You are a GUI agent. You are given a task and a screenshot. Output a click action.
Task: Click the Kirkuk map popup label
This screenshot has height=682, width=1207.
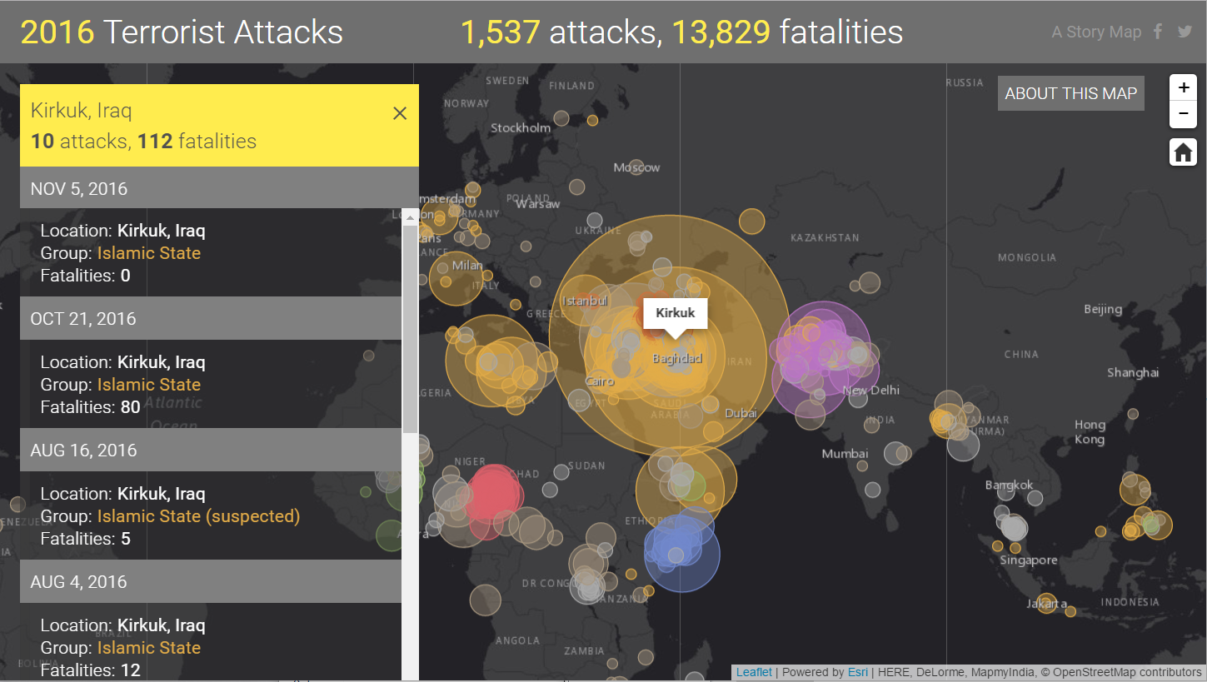tap(675, 313)
